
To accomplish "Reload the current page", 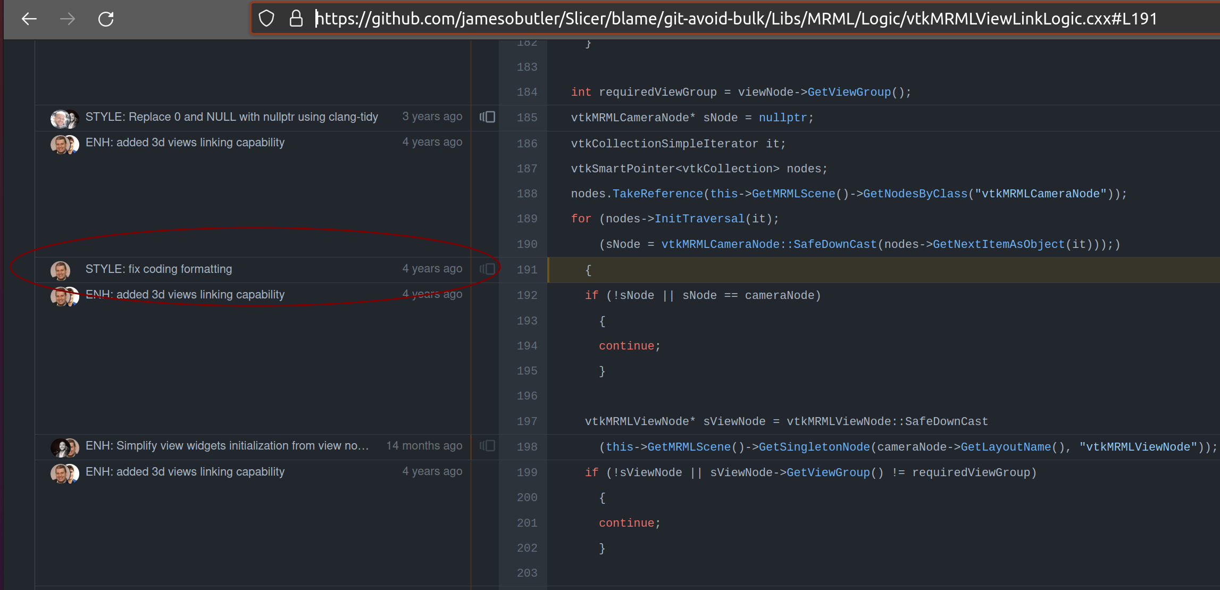I will (x=106, y=18).
